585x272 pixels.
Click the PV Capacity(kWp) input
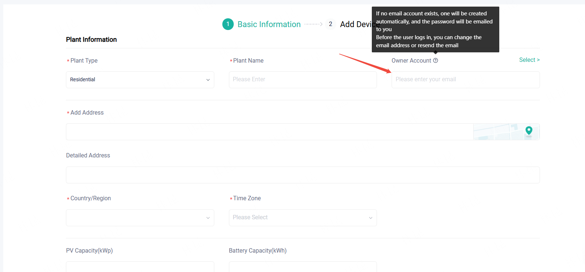click(140, 267)
